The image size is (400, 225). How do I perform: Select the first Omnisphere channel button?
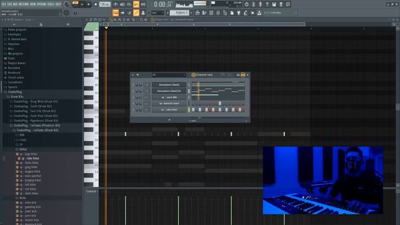coord(169,85)
